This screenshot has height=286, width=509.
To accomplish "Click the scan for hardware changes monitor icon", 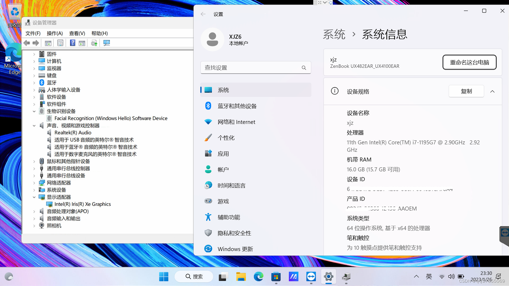I will [x=107, y=43].
